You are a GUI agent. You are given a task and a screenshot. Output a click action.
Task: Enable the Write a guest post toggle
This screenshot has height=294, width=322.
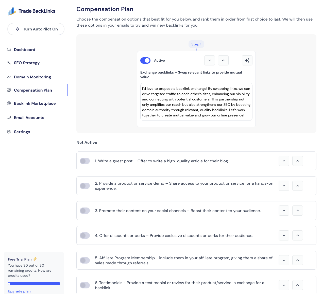coord(85,161)
